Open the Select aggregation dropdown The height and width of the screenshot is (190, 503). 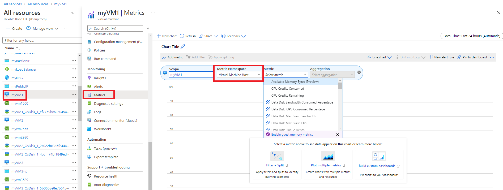332,75
